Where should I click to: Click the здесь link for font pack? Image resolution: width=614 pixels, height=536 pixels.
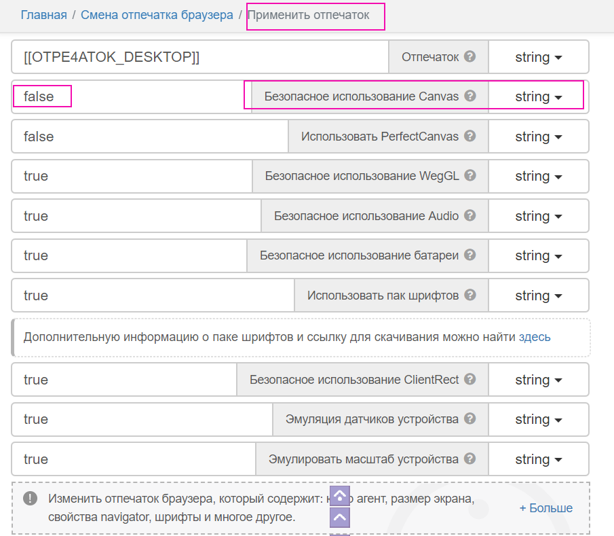[x=535, y=337]
